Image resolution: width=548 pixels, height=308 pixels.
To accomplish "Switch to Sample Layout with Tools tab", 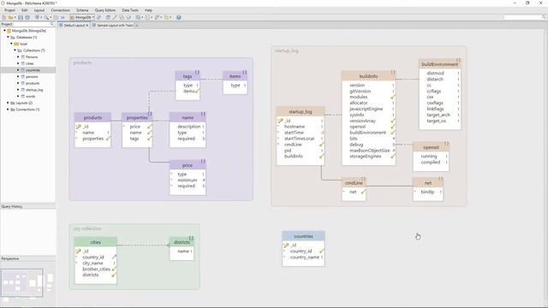I will [112, 25].
